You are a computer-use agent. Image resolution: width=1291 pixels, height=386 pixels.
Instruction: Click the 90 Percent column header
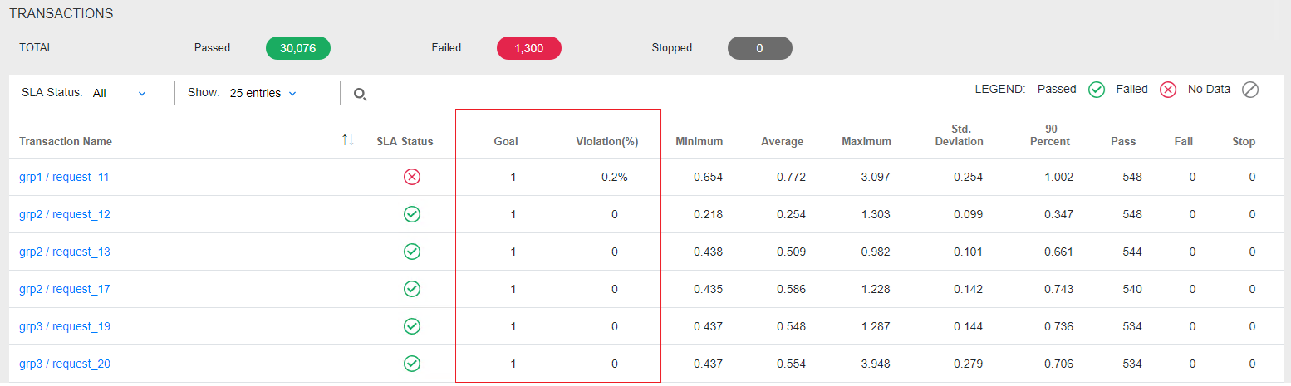(x=1050, y=135)
